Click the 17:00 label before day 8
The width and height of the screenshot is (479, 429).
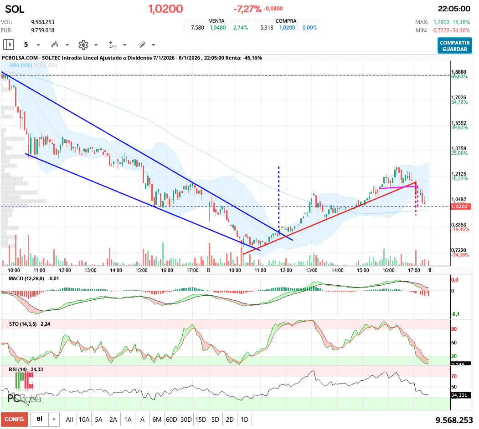[x=192, y=270]
